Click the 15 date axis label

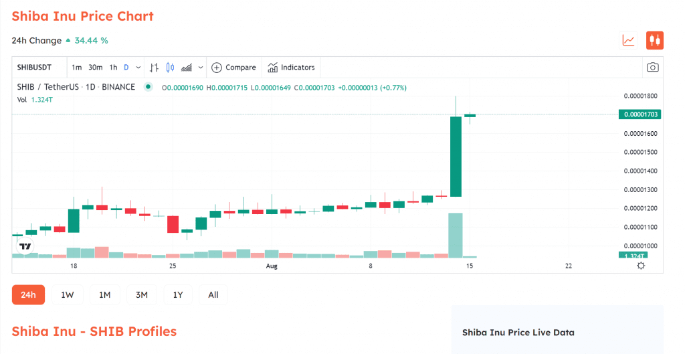click(469, 266)
